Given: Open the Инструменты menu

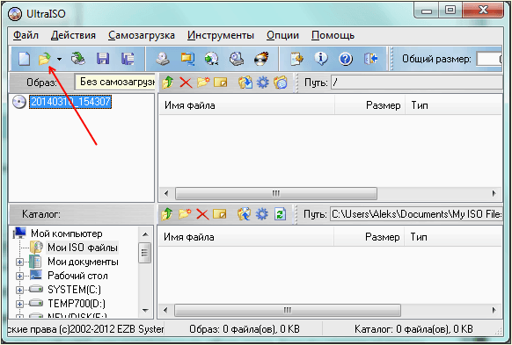Looking at the screenshot, I should pos(221,35).
